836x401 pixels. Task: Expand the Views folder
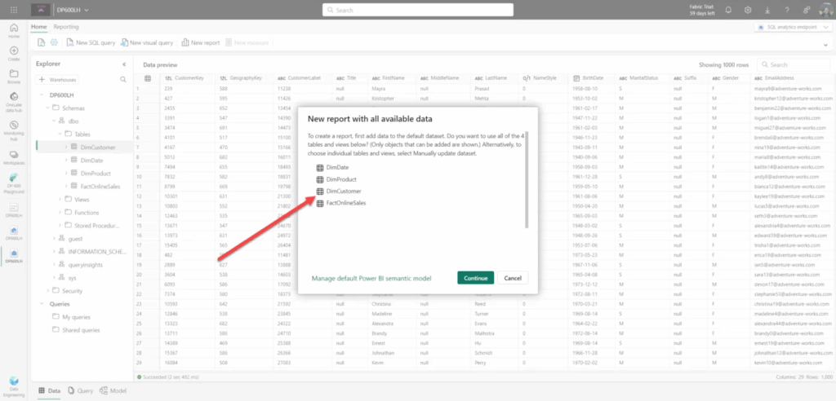click(x=60, y=199)
